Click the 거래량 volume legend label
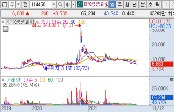The width and height of the screenshot is (174, 112). click(13, 80)
